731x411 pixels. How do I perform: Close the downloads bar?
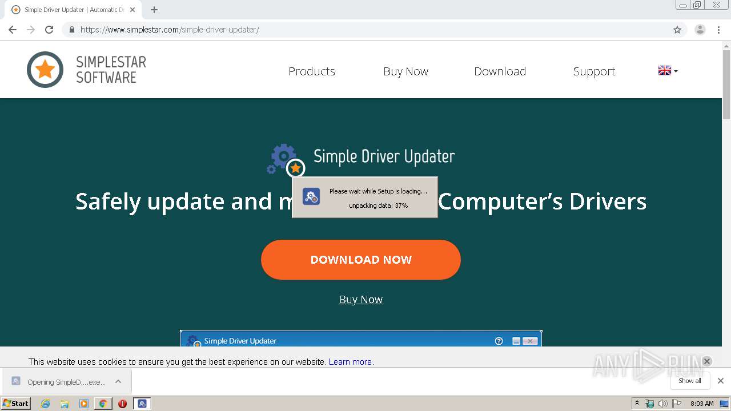click(x=721, y=381)
